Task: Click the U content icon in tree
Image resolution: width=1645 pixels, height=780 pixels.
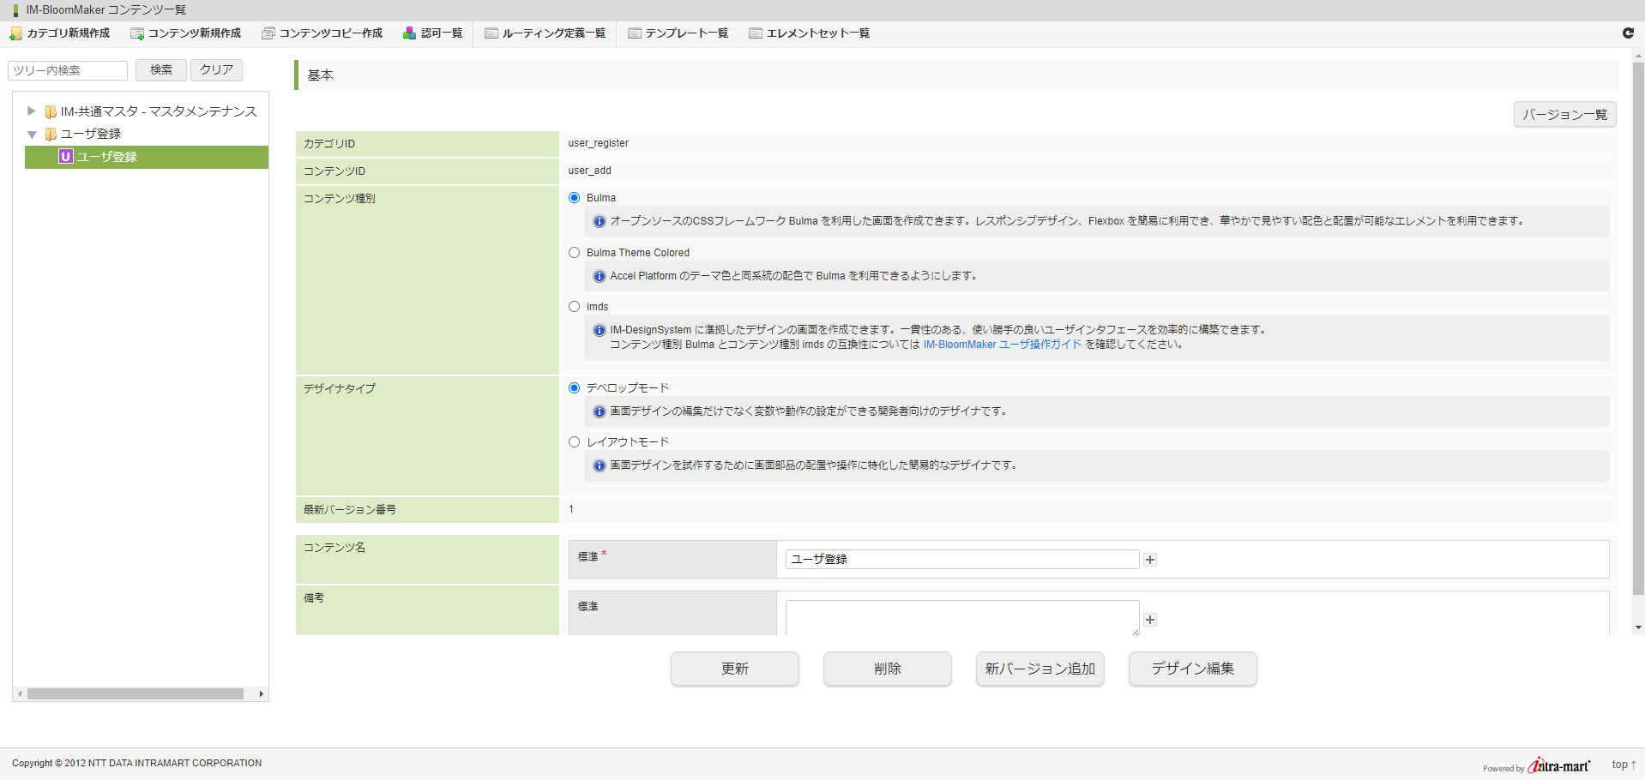Action: [x=65, y=156]
